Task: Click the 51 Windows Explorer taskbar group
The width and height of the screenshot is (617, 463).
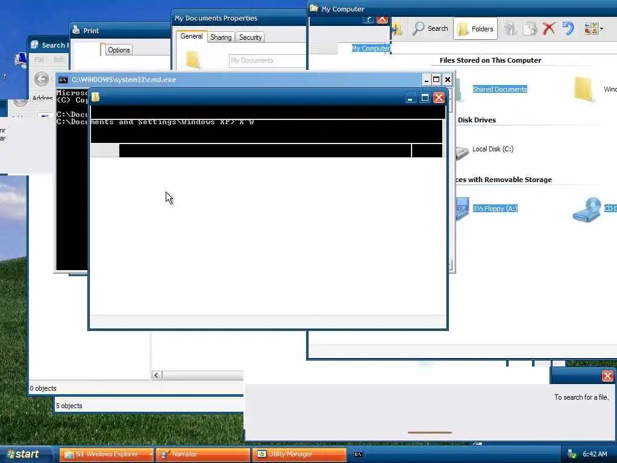Action: (x=106, y=455)
